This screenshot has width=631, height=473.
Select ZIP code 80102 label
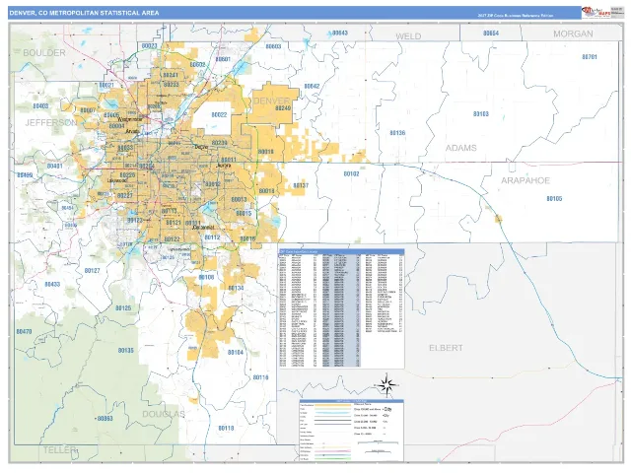[x=351, y=174]
